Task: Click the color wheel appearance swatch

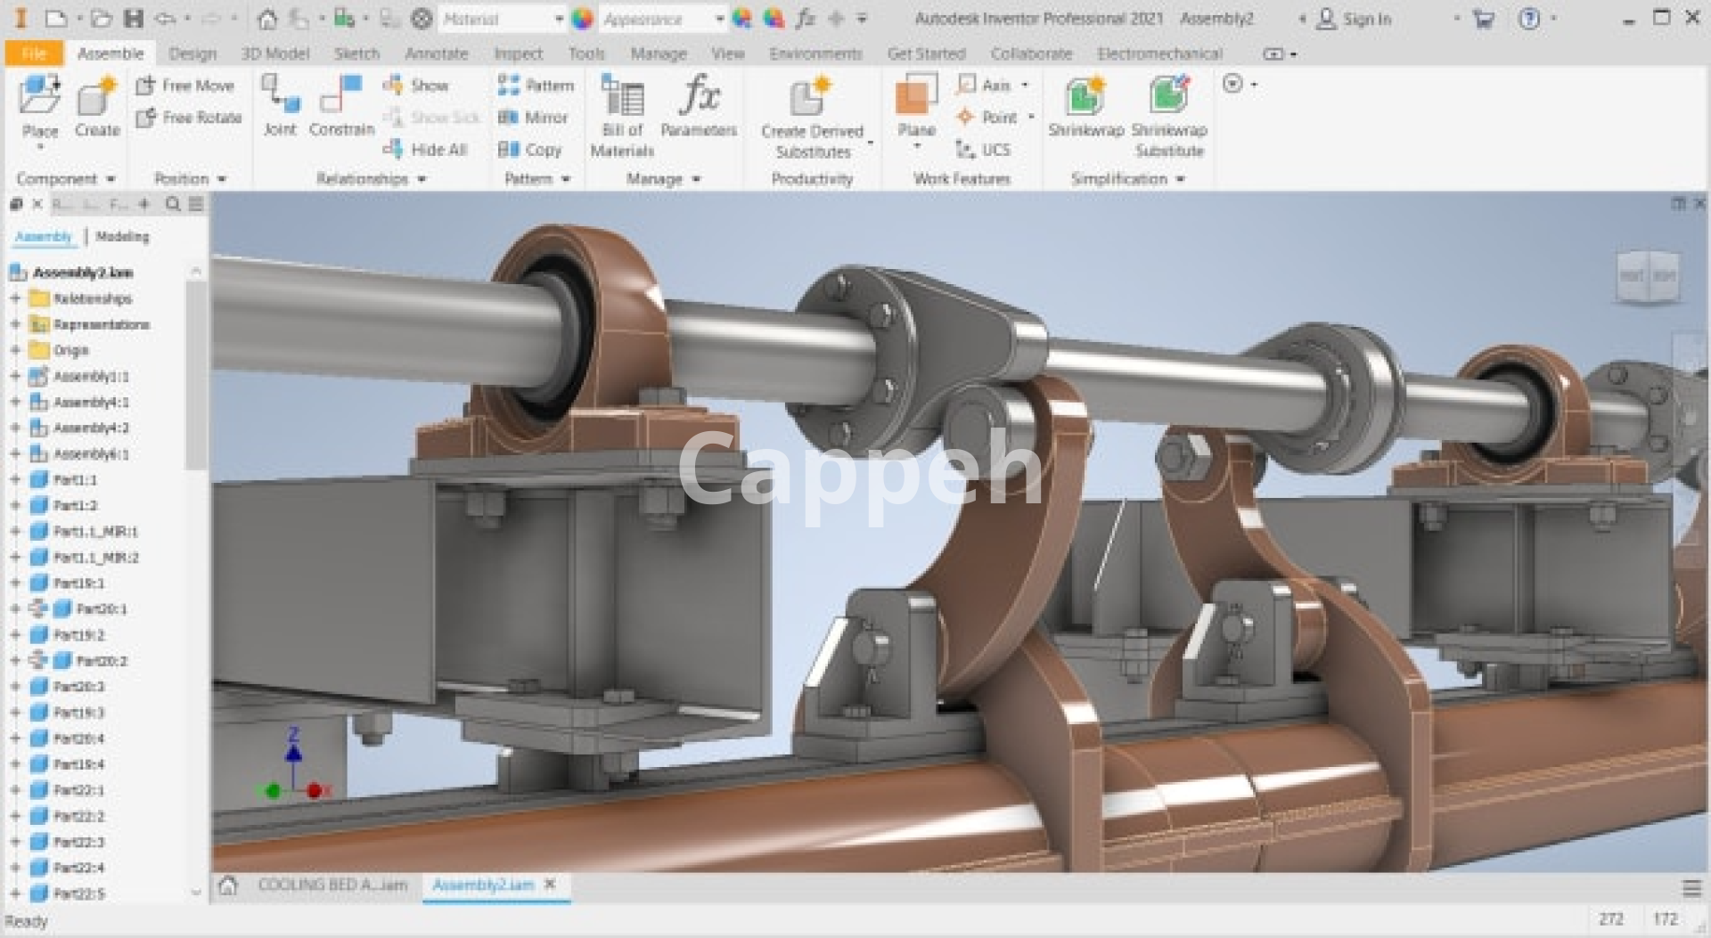Action: [582, 19]
